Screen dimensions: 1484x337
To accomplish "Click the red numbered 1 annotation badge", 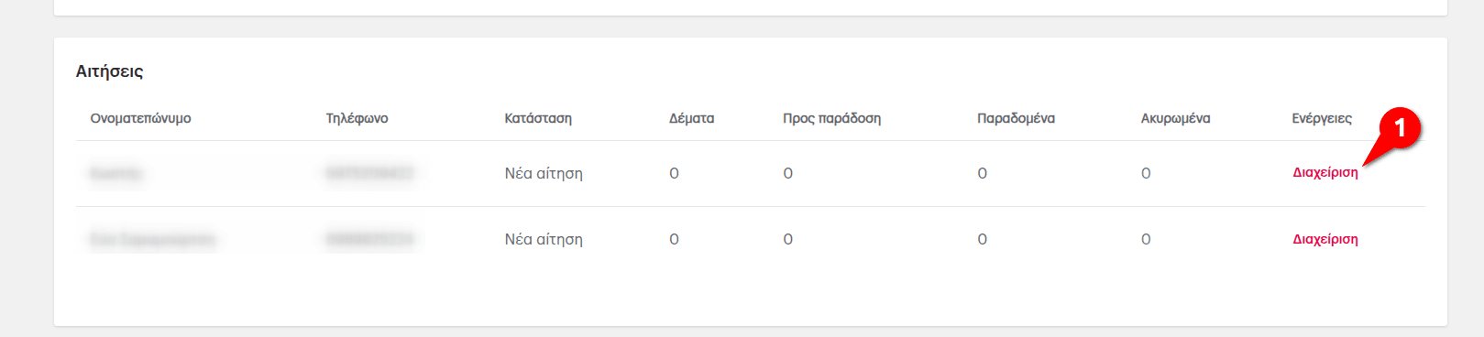I will click(1399, 127).
